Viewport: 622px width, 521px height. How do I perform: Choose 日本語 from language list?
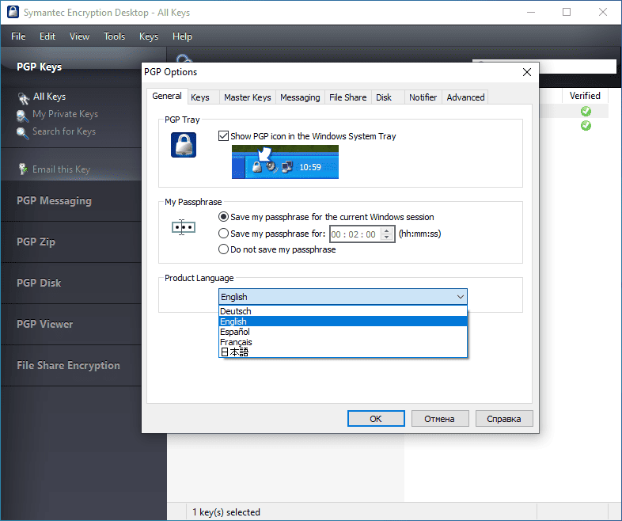click(x=343, y=352)
